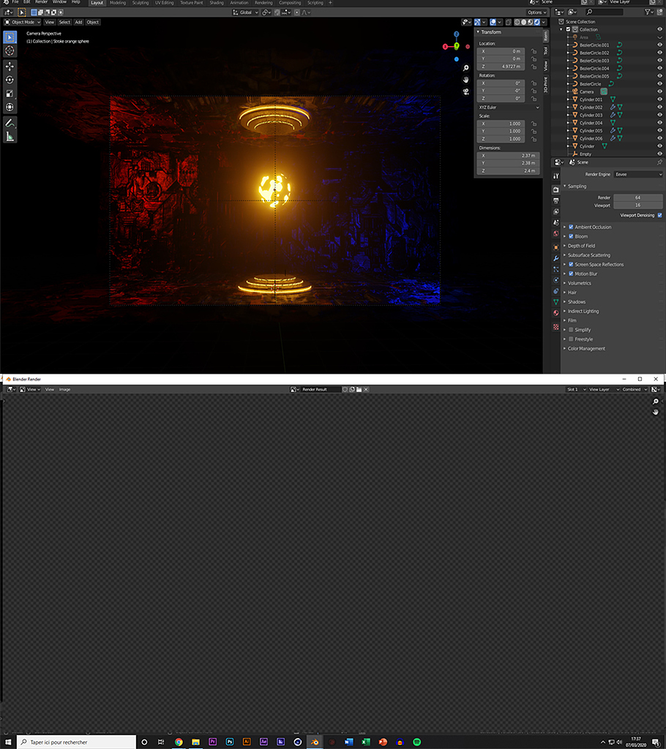This screenshot has width=666, height=749.
Task: Click the search magnifier in the Outliner
Action: pos(588,12)
